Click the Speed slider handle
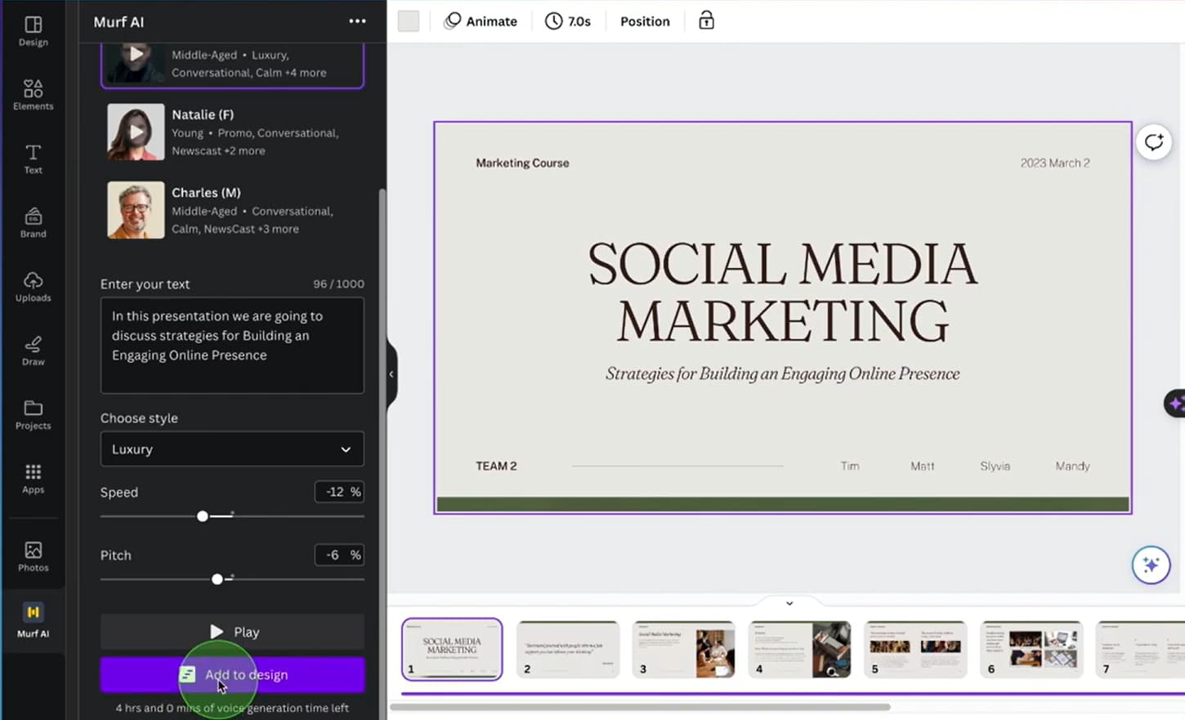The width and height of the screenshot is (1185, 720). (203, 517)
